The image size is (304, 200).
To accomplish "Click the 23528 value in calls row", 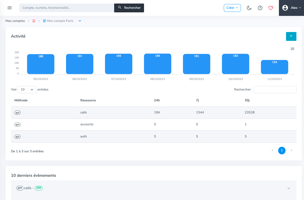I will (250, 112).
